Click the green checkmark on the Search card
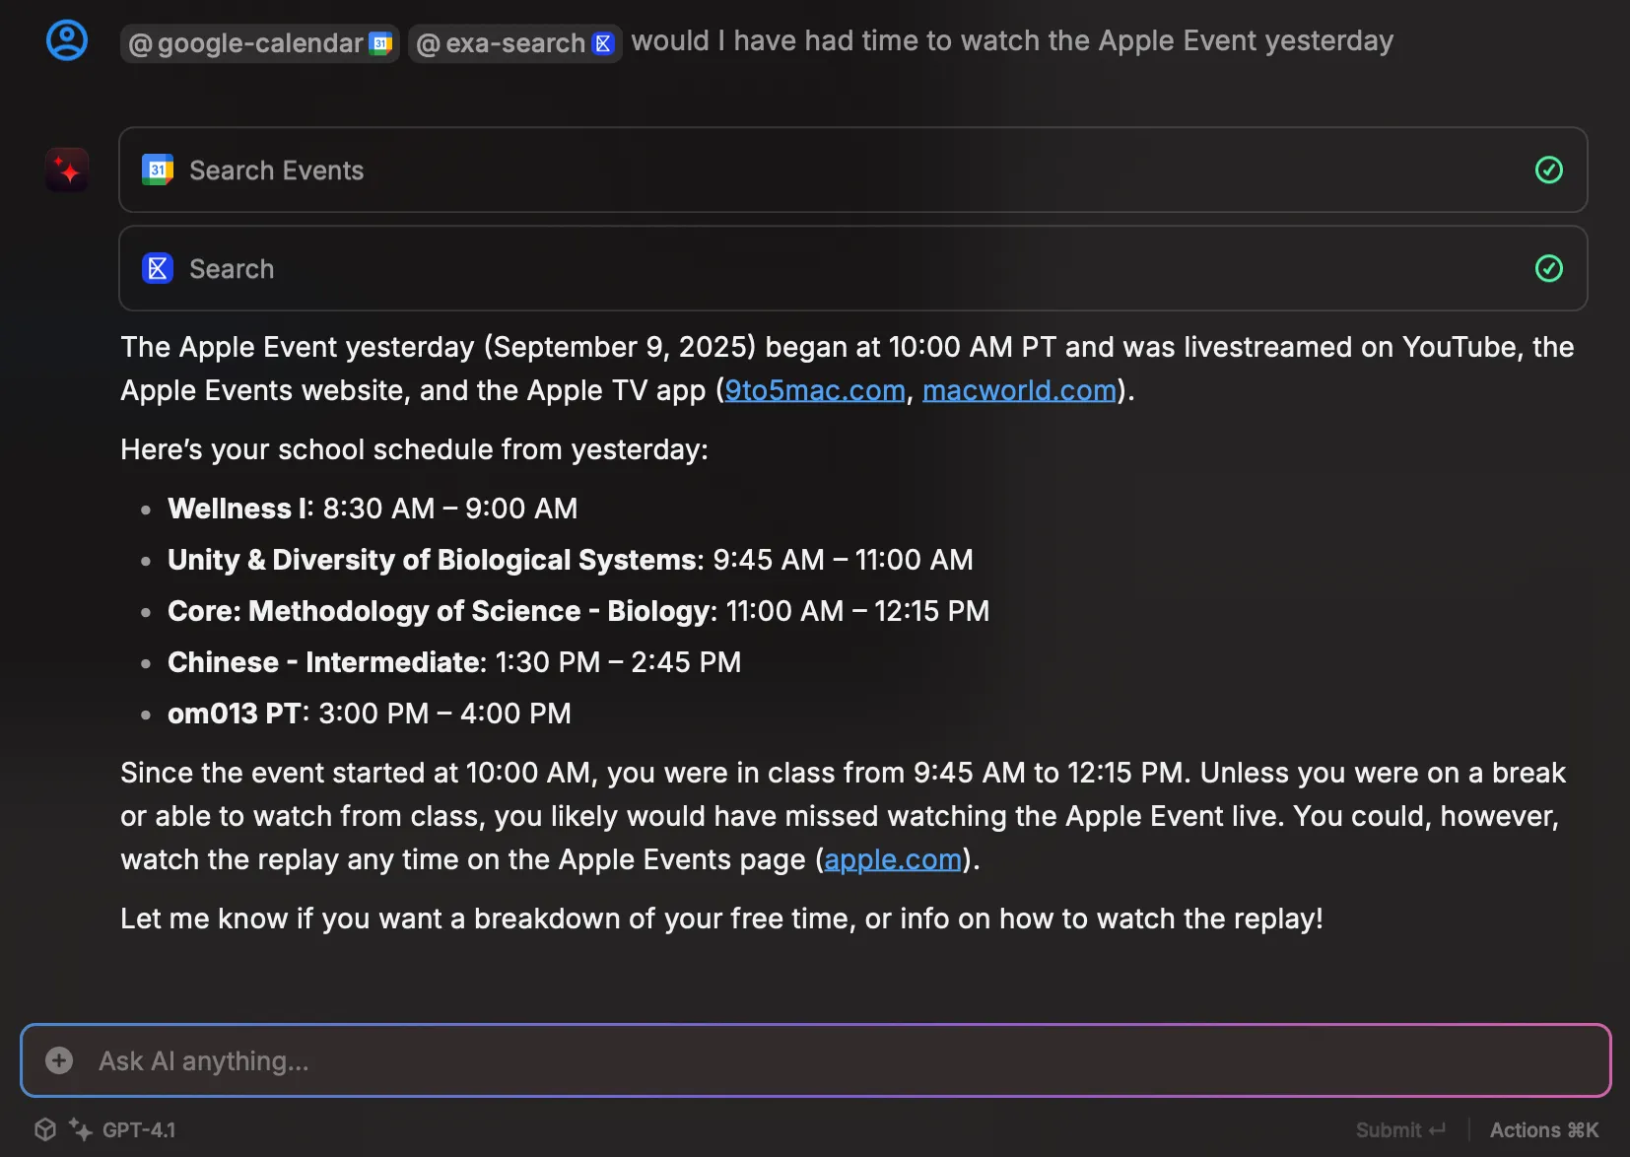The width and height of the screenshot is (1630, 1157). (1548, 268)
